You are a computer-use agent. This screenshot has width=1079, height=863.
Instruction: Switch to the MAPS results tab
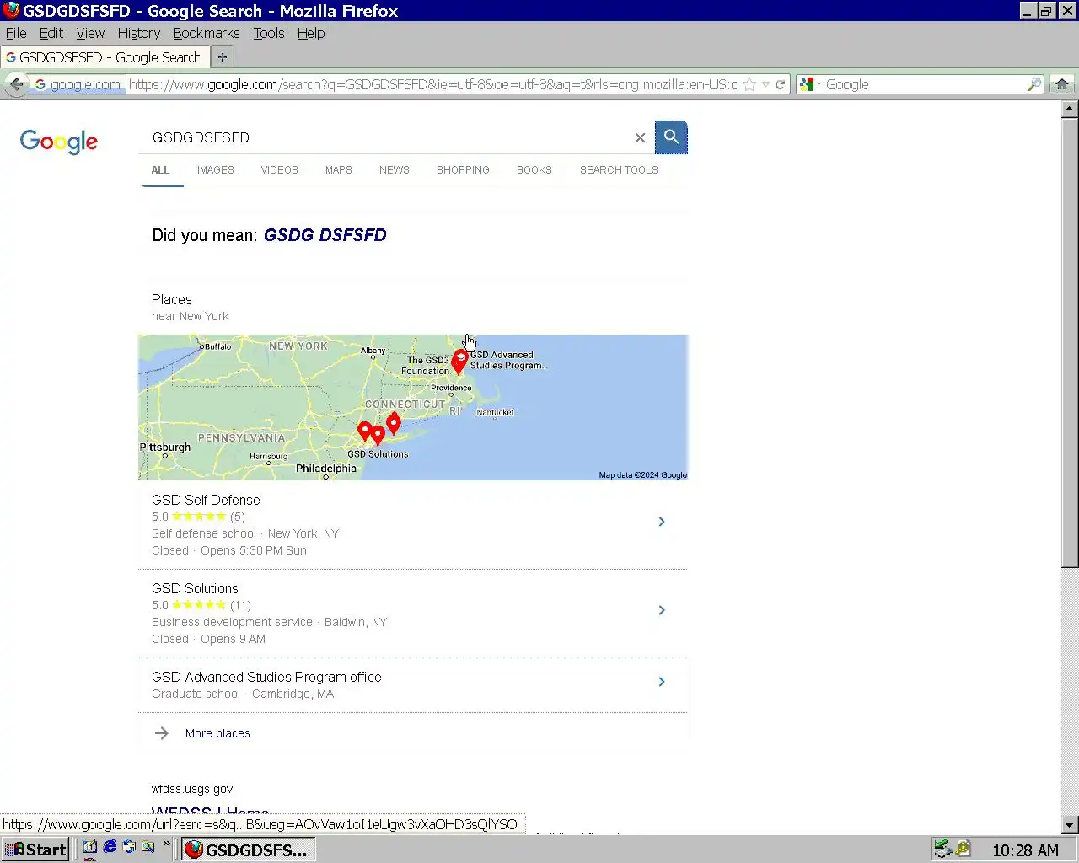(x=339, y=170)
